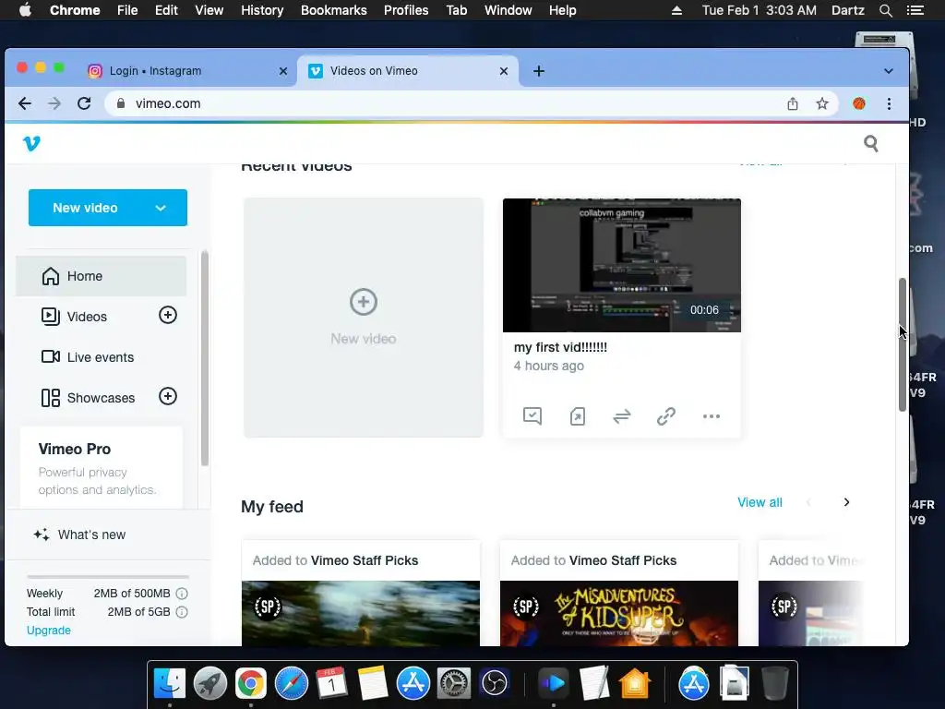
Task: Expand New video dropdown arrow
Action: (x=161, y=208)
